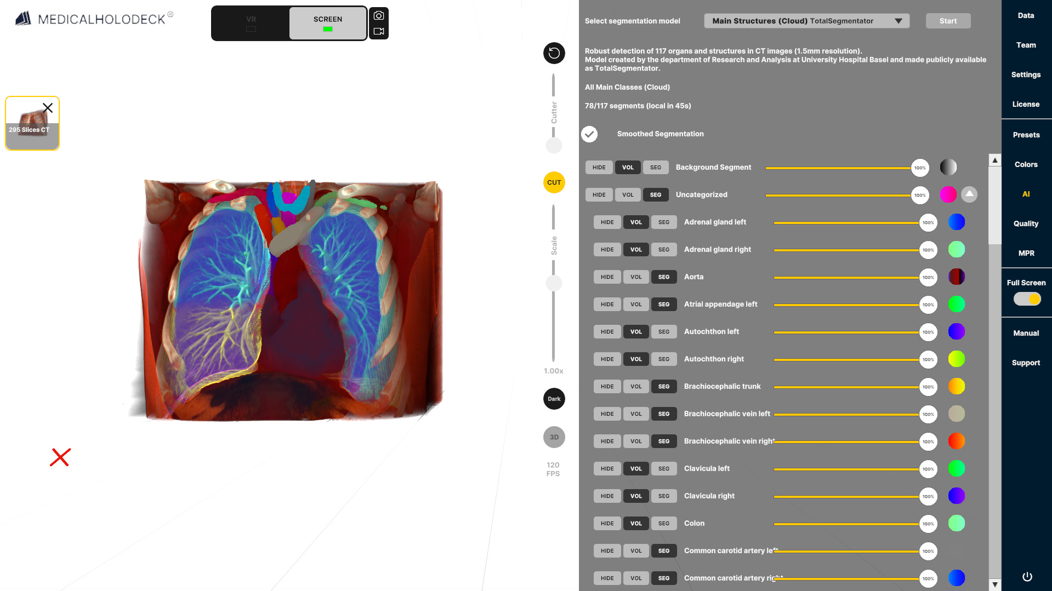Change the Adrenal gland left blue color
Screen dimensions: 1052x591
957,222
